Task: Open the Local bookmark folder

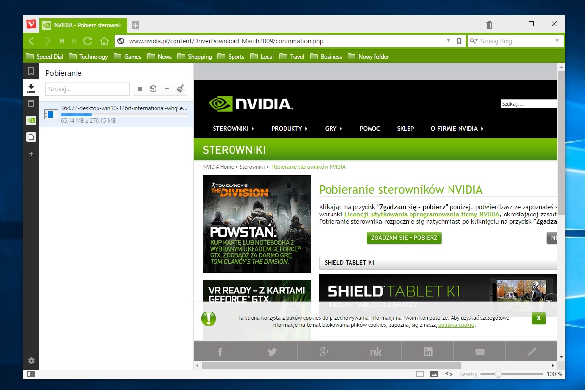Action: click(x=262, y=57)
